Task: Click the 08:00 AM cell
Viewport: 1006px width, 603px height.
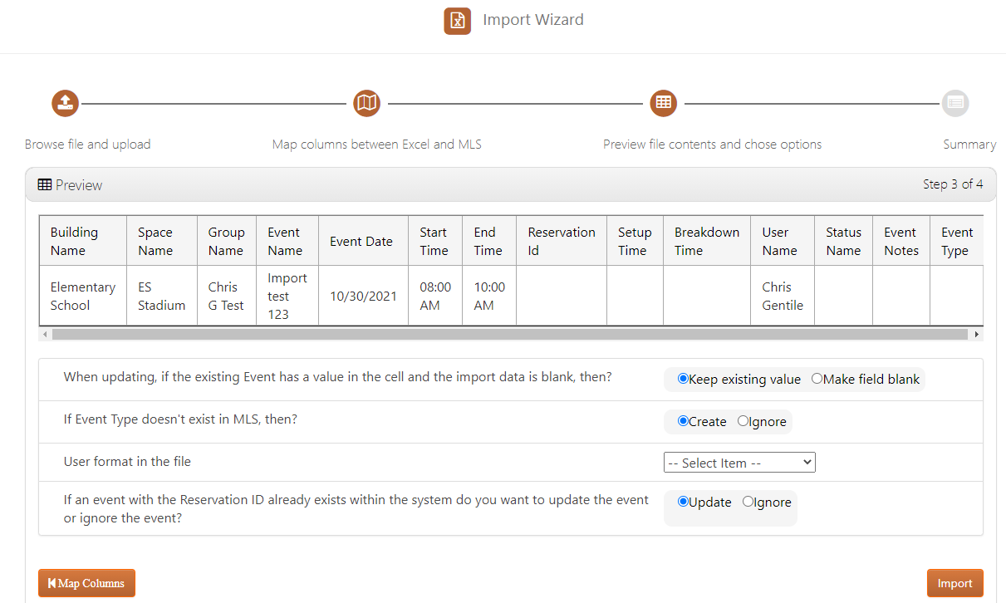Action: click(435, 296)
